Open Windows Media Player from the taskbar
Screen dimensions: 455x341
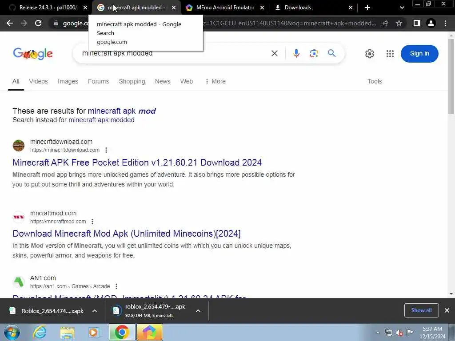coord(94,332)
